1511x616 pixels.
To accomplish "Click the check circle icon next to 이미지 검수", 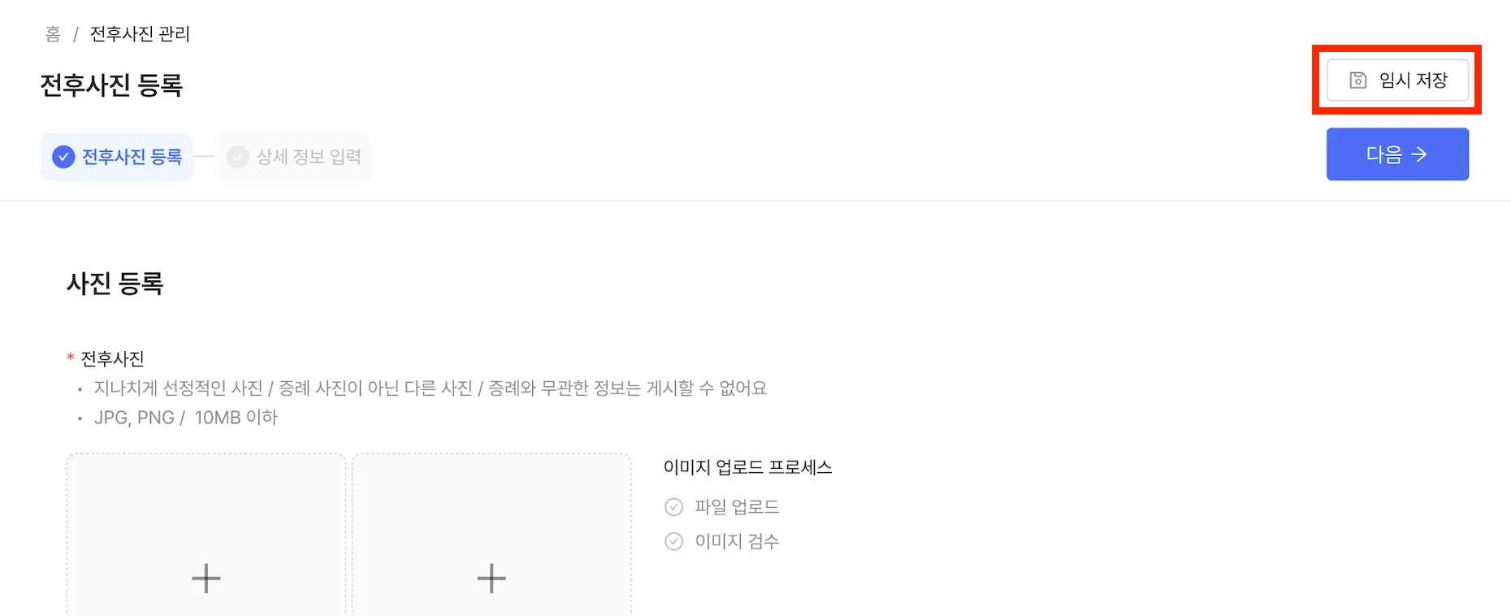I will point(674,541).
